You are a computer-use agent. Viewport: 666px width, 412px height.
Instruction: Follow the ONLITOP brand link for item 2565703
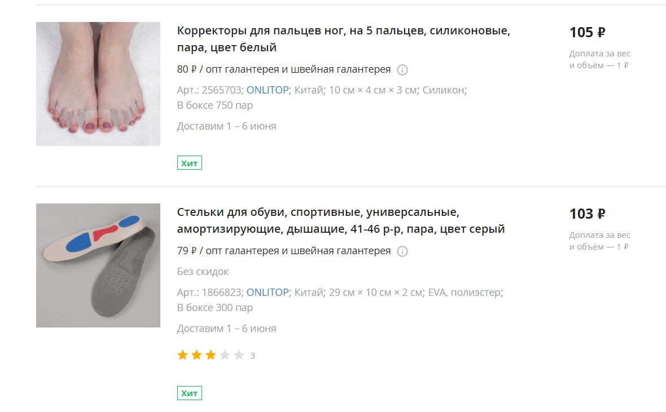[x=268, y=90]
